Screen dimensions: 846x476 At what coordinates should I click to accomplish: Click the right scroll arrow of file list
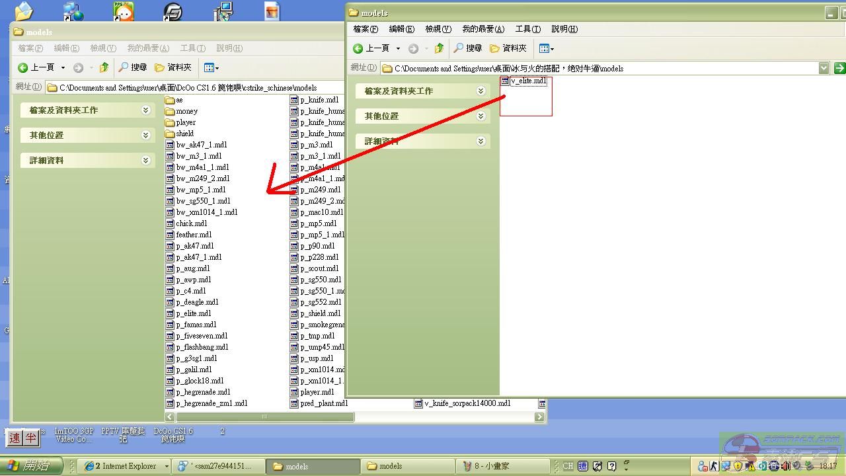[x=539, y=417]
